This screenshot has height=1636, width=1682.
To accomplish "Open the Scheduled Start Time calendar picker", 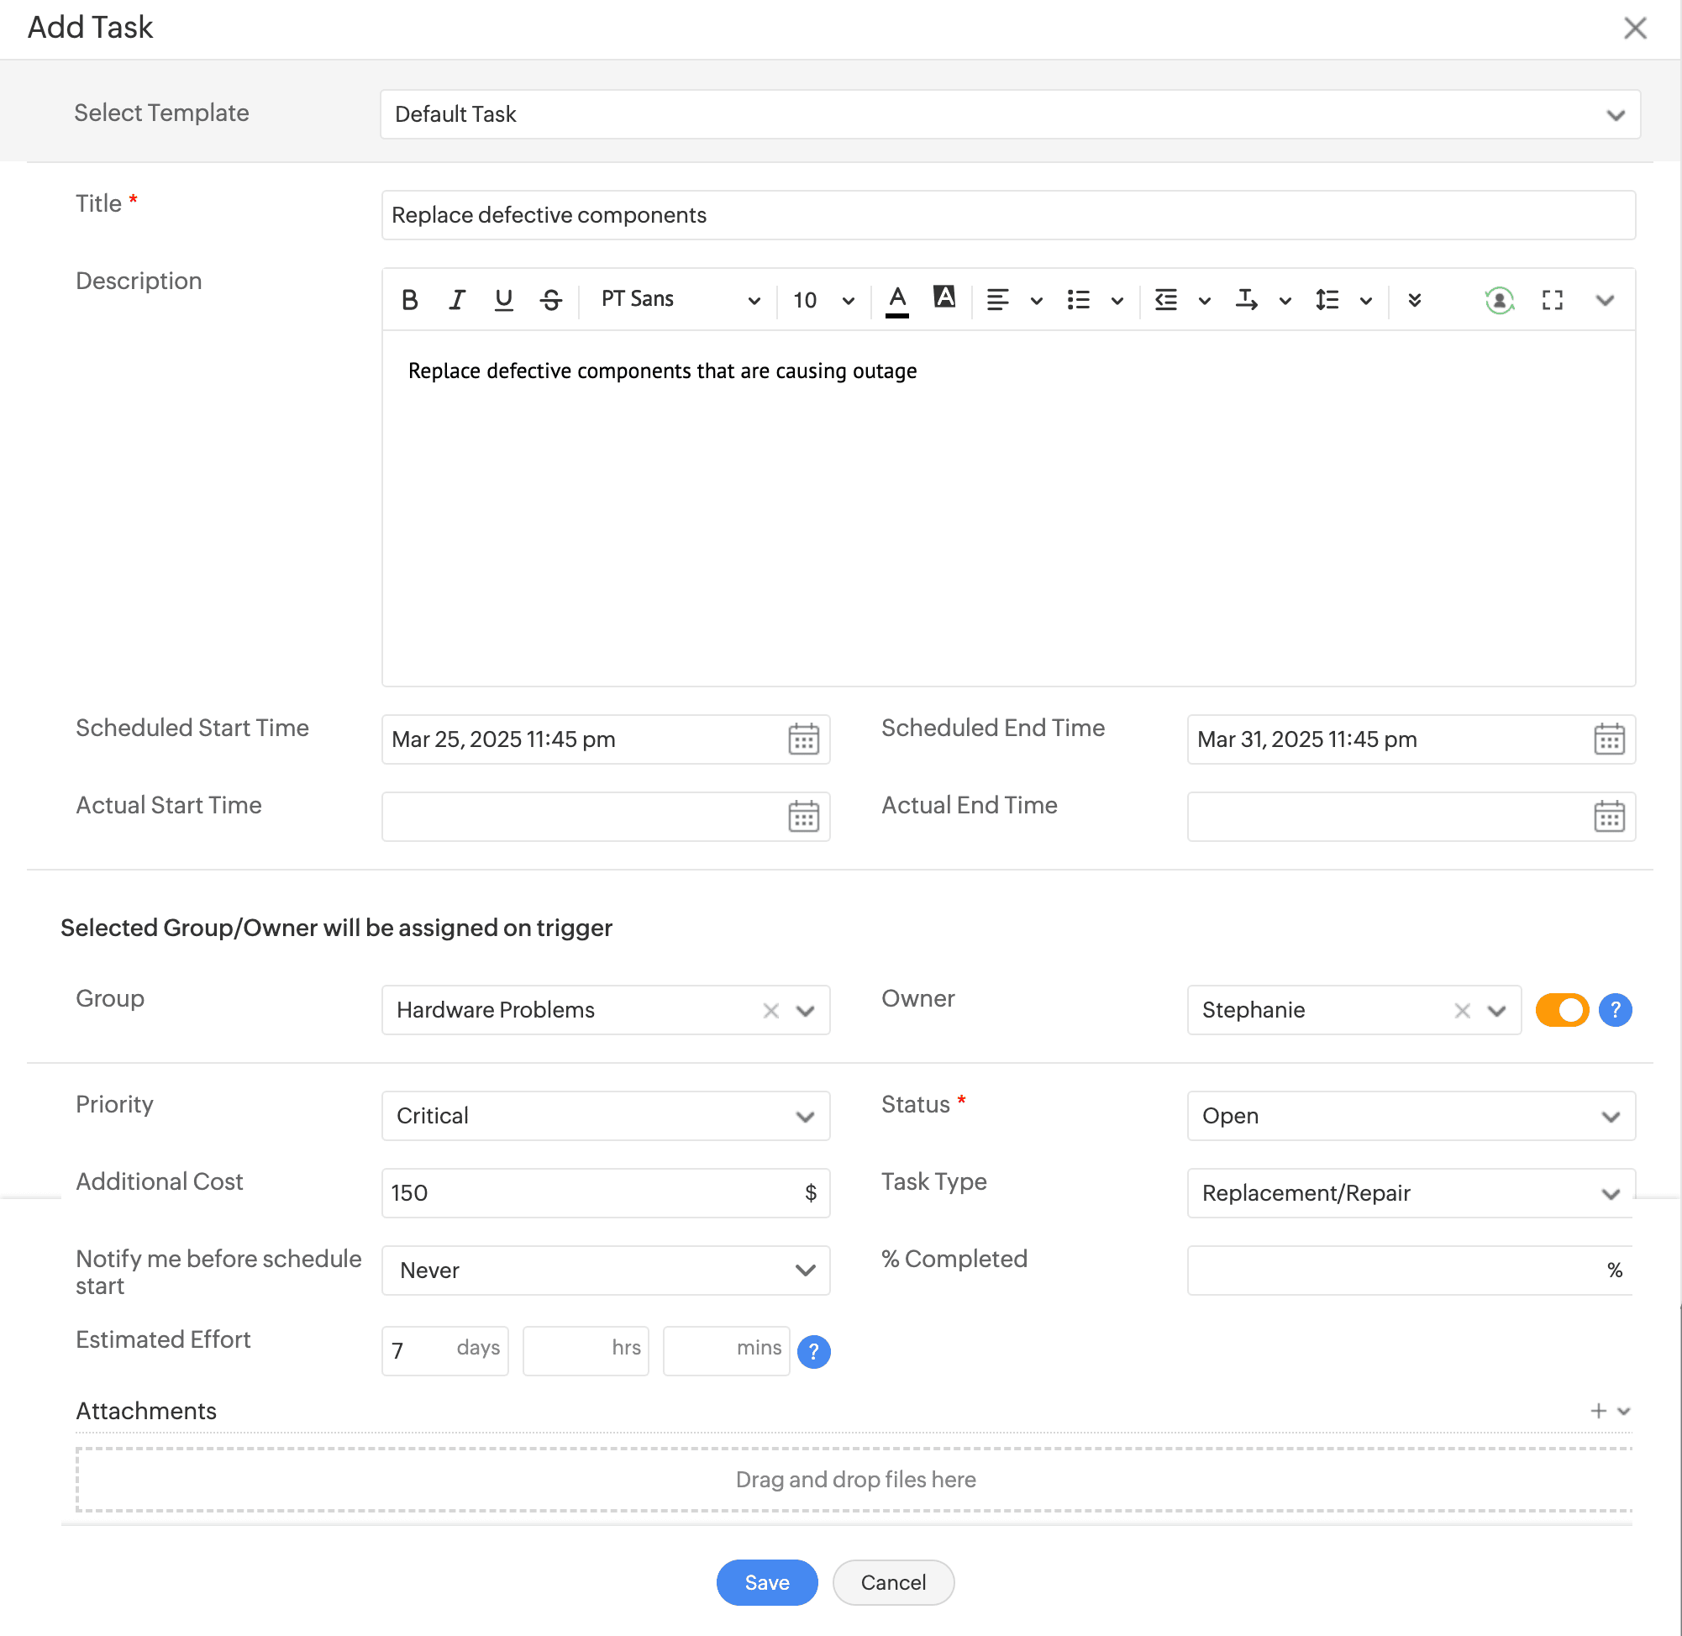I will click(x=803, y=739).
